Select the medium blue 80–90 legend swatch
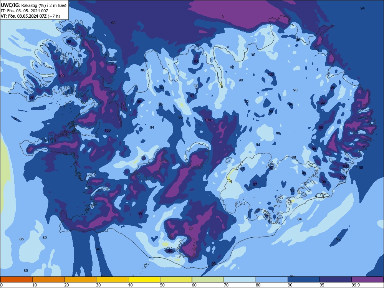The width and height of the screenshot is (384, 288). pyautogui.click(x=272, y=280)
